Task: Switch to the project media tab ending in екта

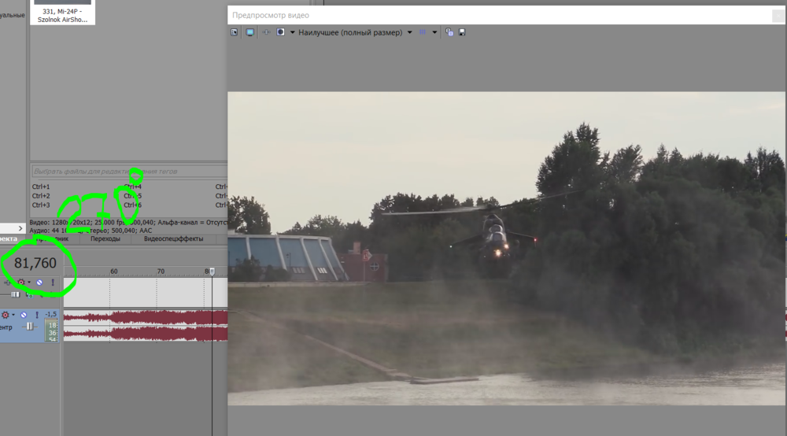Action: [x=9, y=238]
